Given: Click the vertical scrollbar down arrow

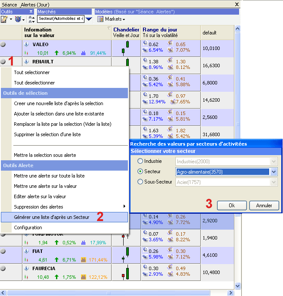Looking at the screenshot, I should click(238, 286).
